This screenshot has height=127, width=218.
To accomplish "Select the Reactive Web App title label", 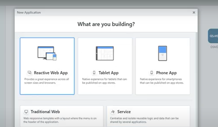I will point(51,73).
